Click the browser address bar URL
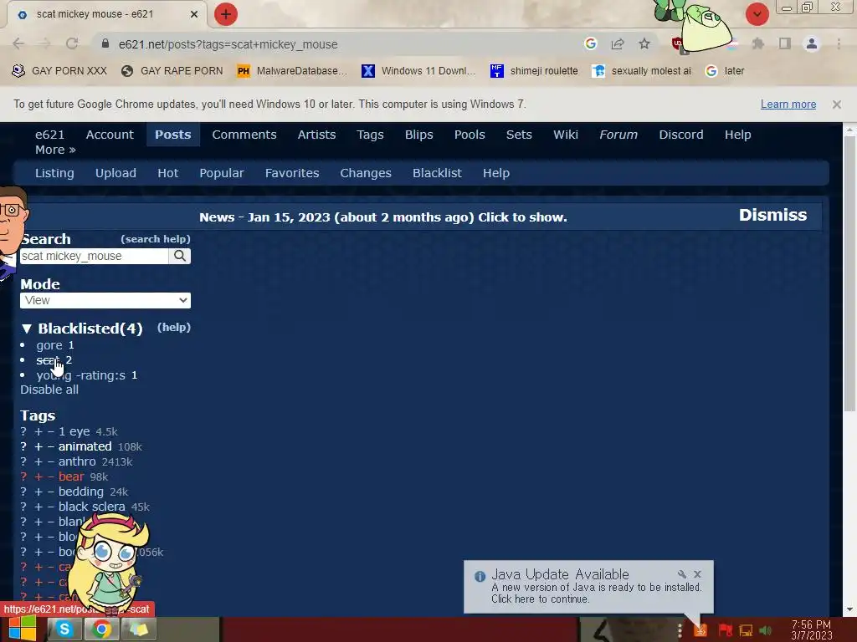The image size is (857, 642). 228,44
